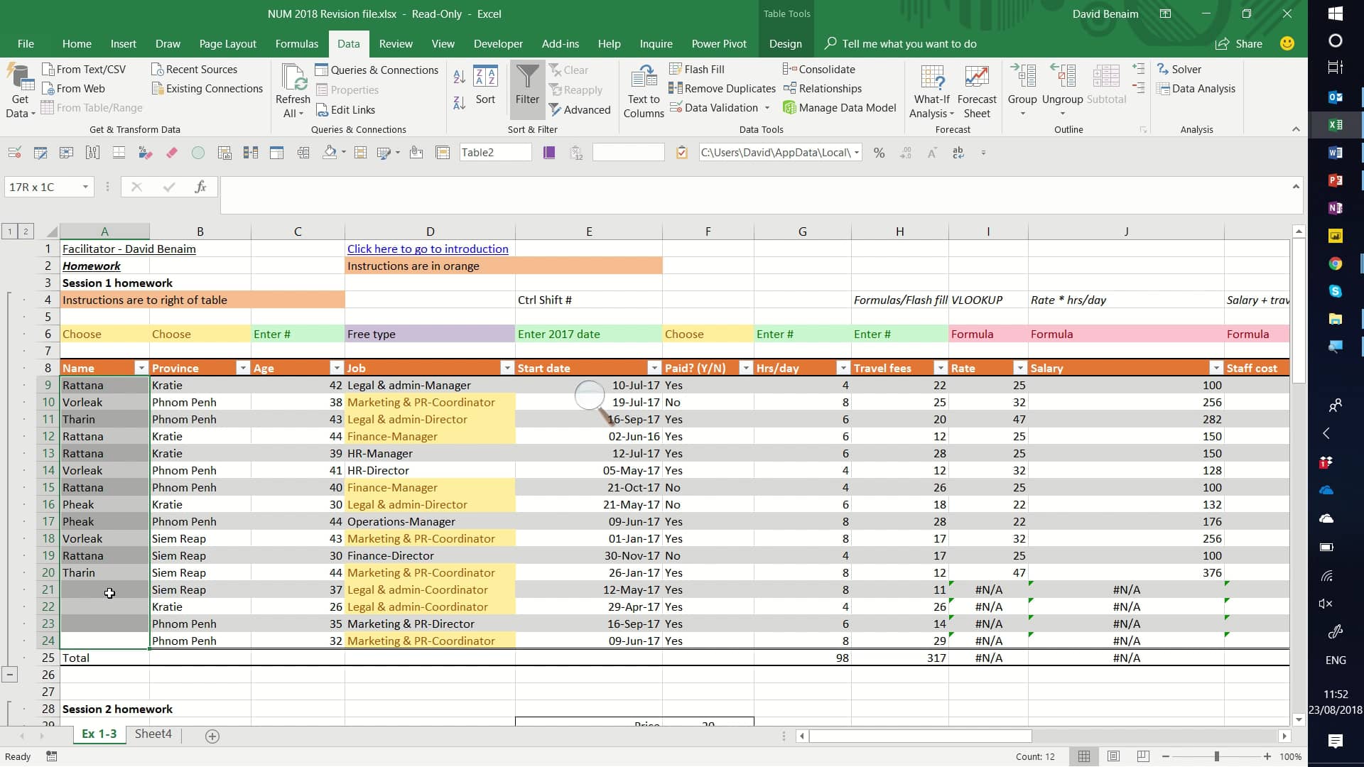
Task: Click Advanced filter
Action: click(580, 109)
